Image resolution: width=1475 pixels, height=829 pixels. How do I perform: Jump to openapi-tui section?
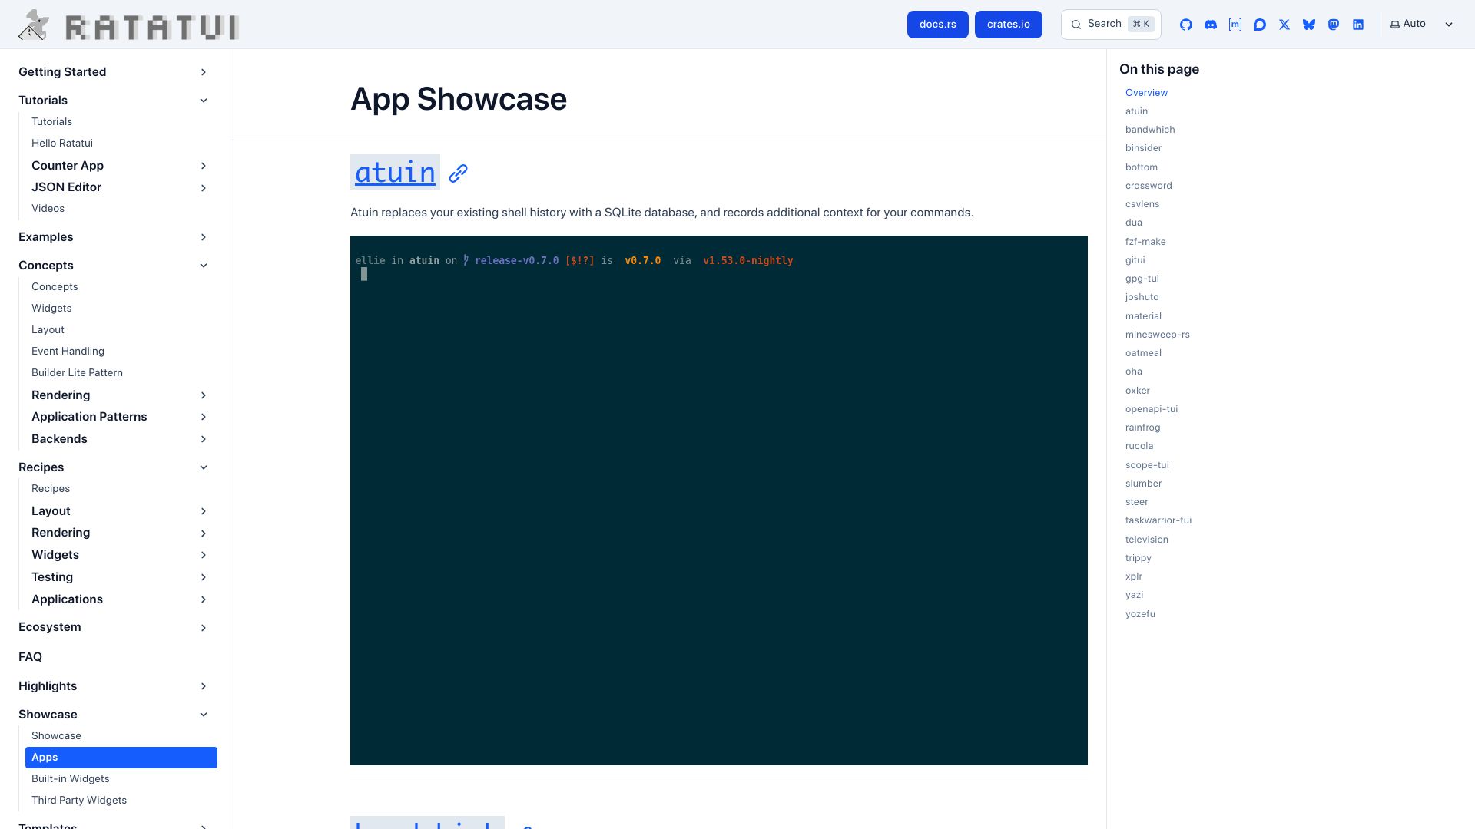[1152, 409]
